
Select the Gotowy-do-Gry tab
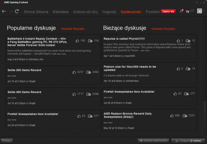(x=86, y=12)
